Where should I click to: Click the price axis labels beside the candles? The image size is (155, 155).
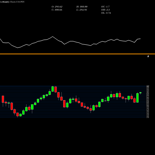click(148, 102)
